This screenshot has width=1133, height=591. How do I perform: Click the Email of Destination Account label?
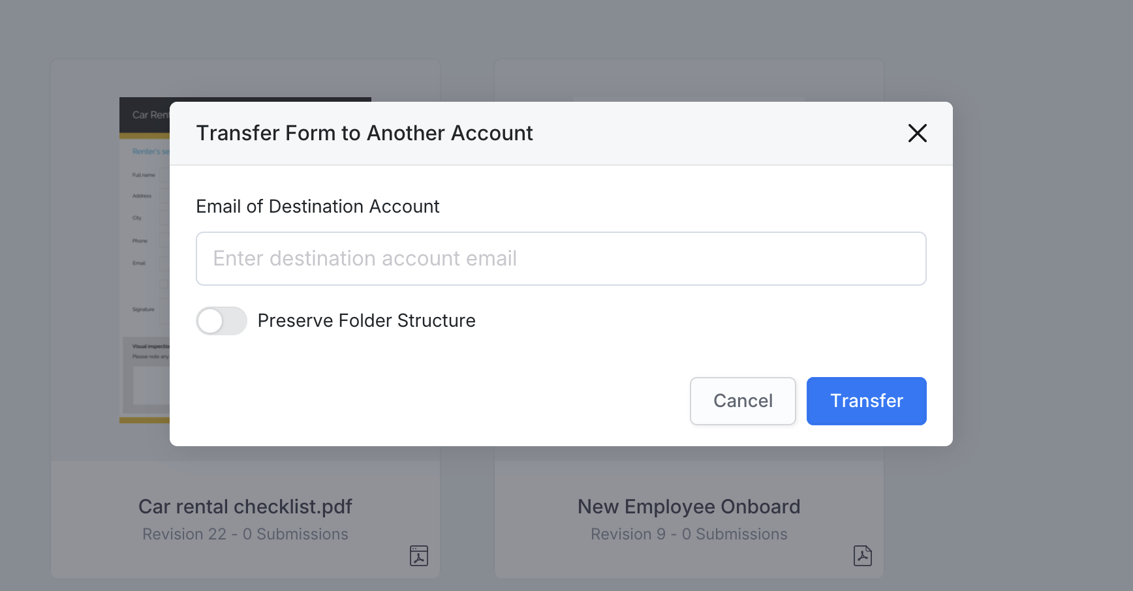point(318,207)
